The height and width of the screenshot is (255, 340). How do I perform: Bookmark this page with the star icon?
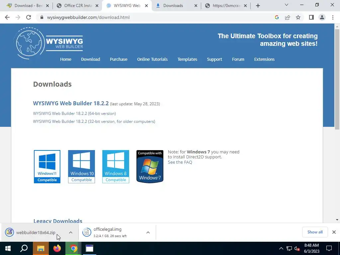tap(298, 17)
